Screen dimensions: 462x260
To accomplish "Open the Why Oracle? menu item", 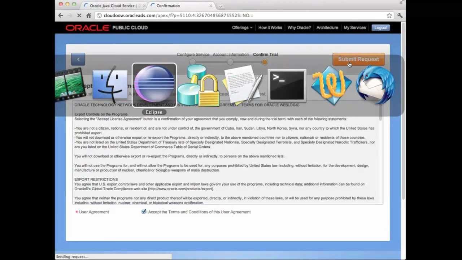I will tap(299, 27).
